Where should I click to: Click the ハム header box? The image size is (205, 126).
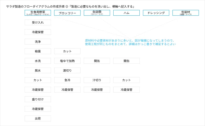(127, 13)
